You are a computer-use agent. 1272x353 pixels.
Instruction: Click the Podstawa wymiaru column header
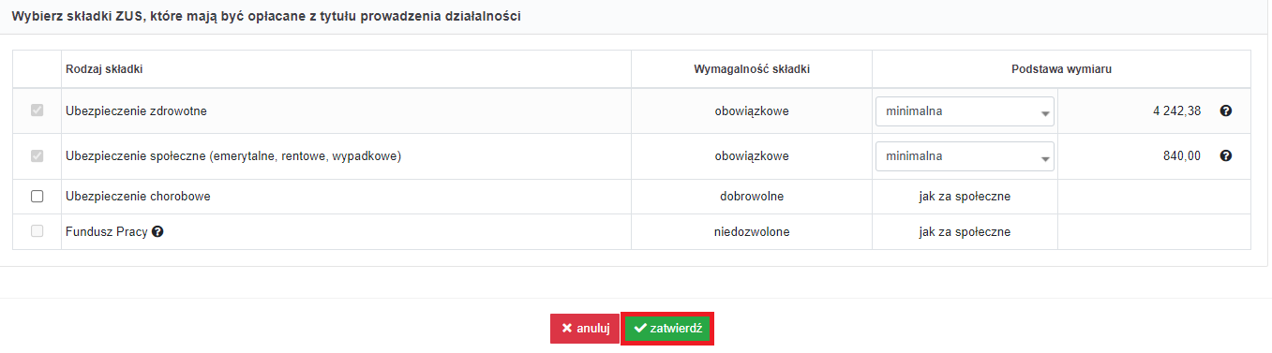(x=1061, y=69)
